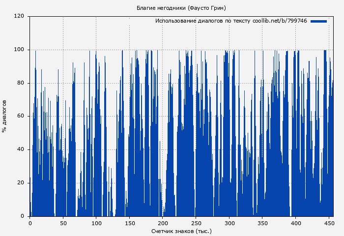
Task: Click the blue legend color swatch
Action: (318, 21)
